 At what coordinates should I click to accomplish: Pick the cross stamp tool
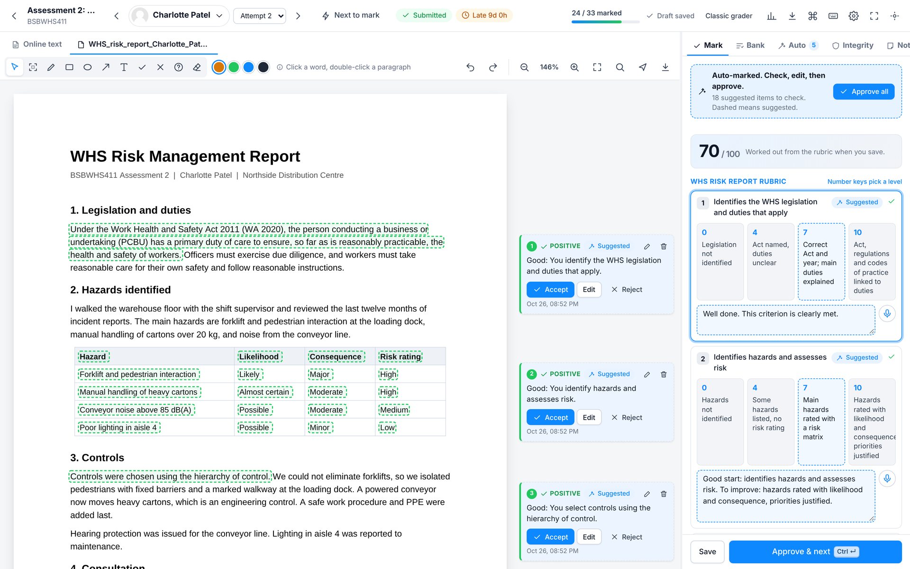[160, 67]
